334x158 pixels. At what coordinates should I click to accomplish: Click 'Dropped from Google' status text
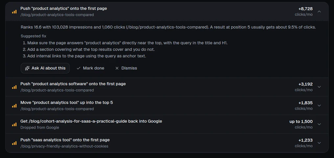(40, 128)
